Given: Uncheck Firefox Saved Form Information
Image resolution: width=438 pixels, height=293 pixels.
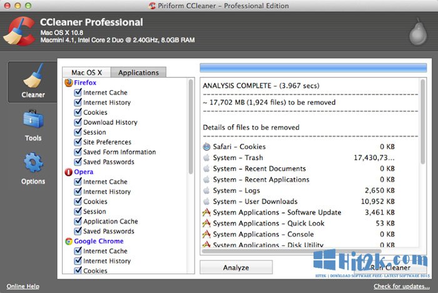Looking at the screenshot, I should [78, 152].
